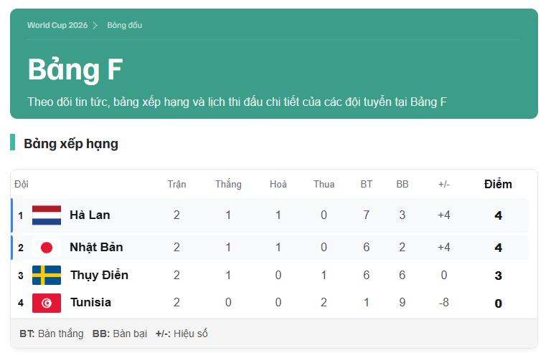Open the Bảng đấu breadcrumb link
The height and width of the screenshot is (355, 551).
pos(124,25)
